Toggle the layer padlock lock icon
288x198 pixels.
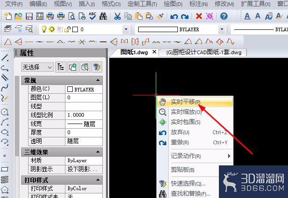point(68,29)
